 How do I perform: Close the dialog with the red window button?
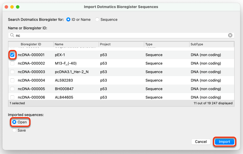6,7
